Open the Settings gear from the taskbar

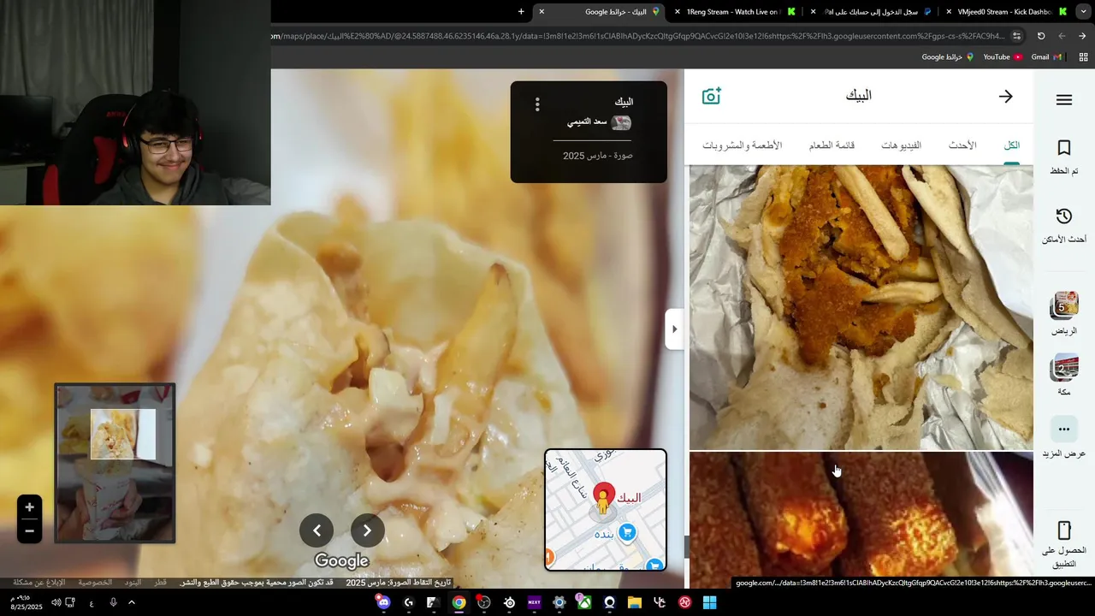559,602
